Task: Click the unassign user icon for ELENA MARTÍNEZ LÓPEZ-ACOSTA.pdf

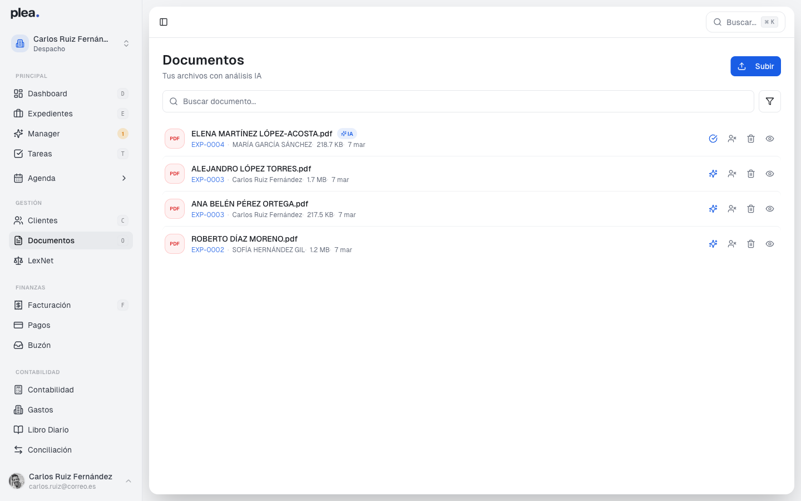Action: tap(732, 139)
